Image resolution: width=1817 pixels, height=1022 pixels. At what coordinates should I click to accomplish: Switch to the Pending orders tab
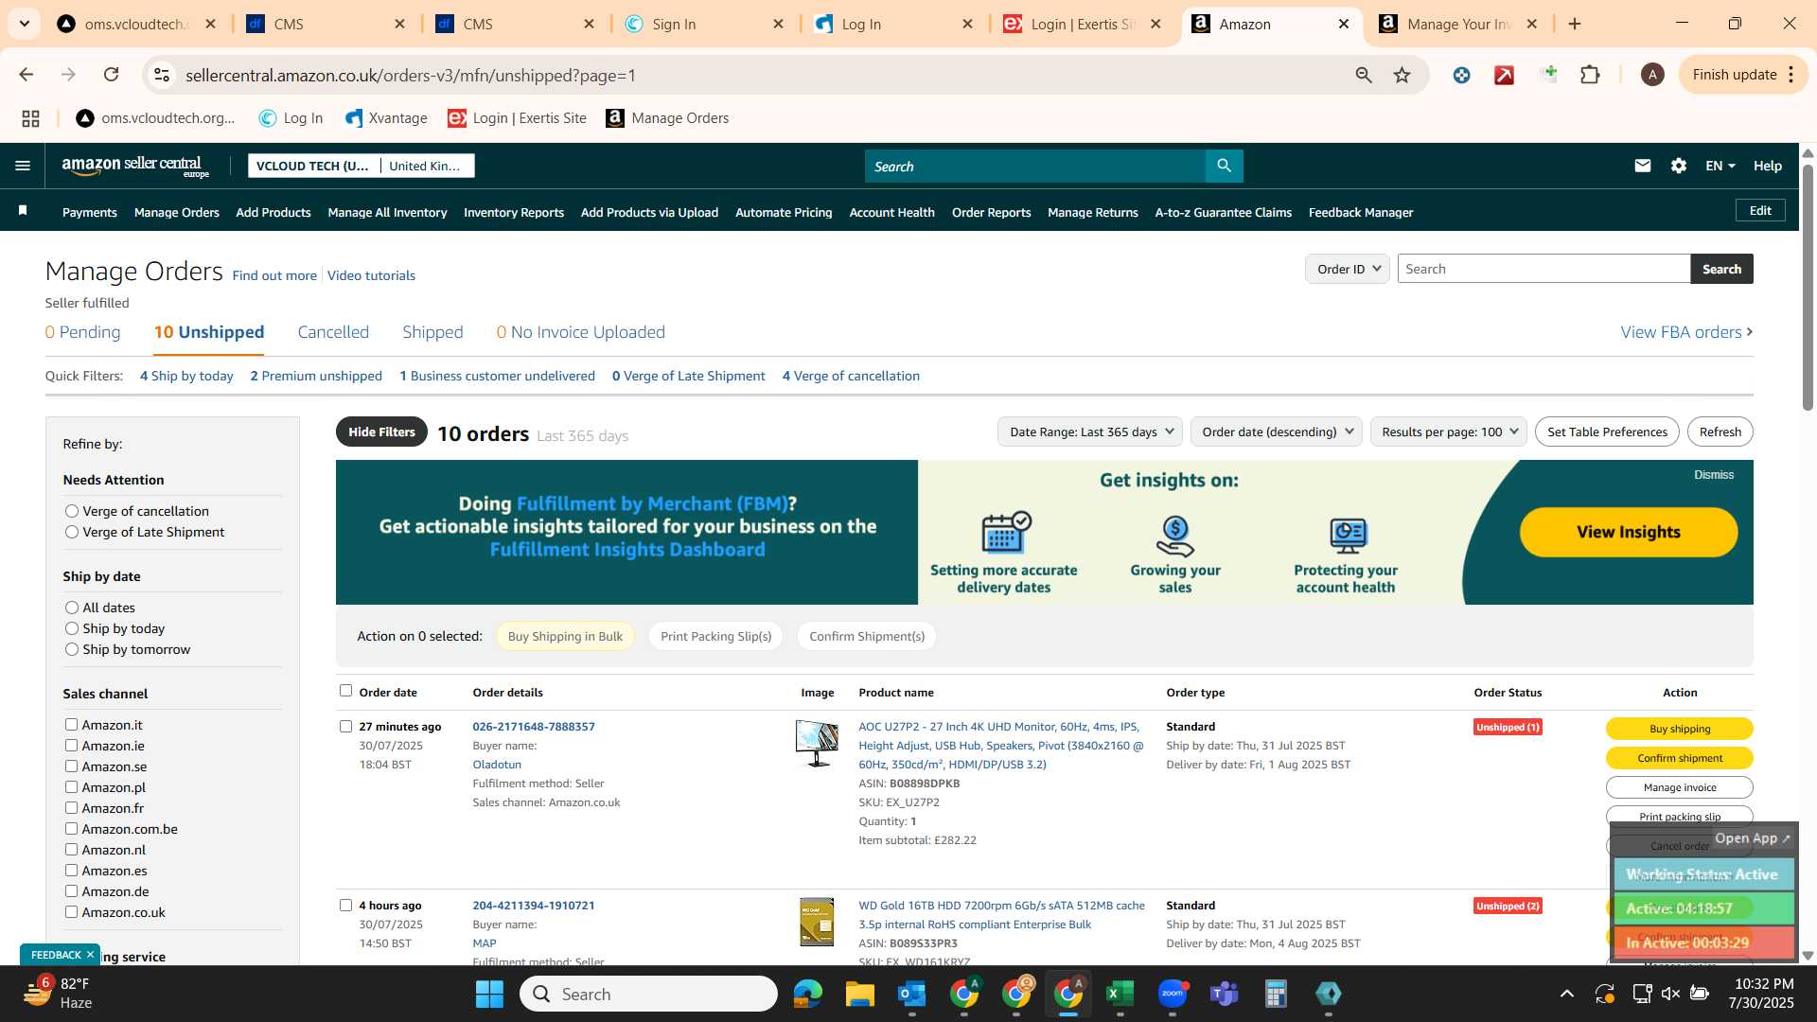(82, 332)
